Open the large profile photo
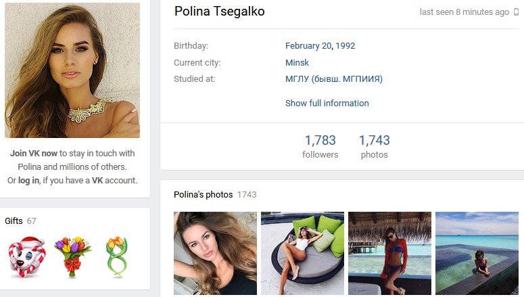Image resolution: width=524 pixels, height=297 pixels. pyautogui.click(x=72, y=70)
